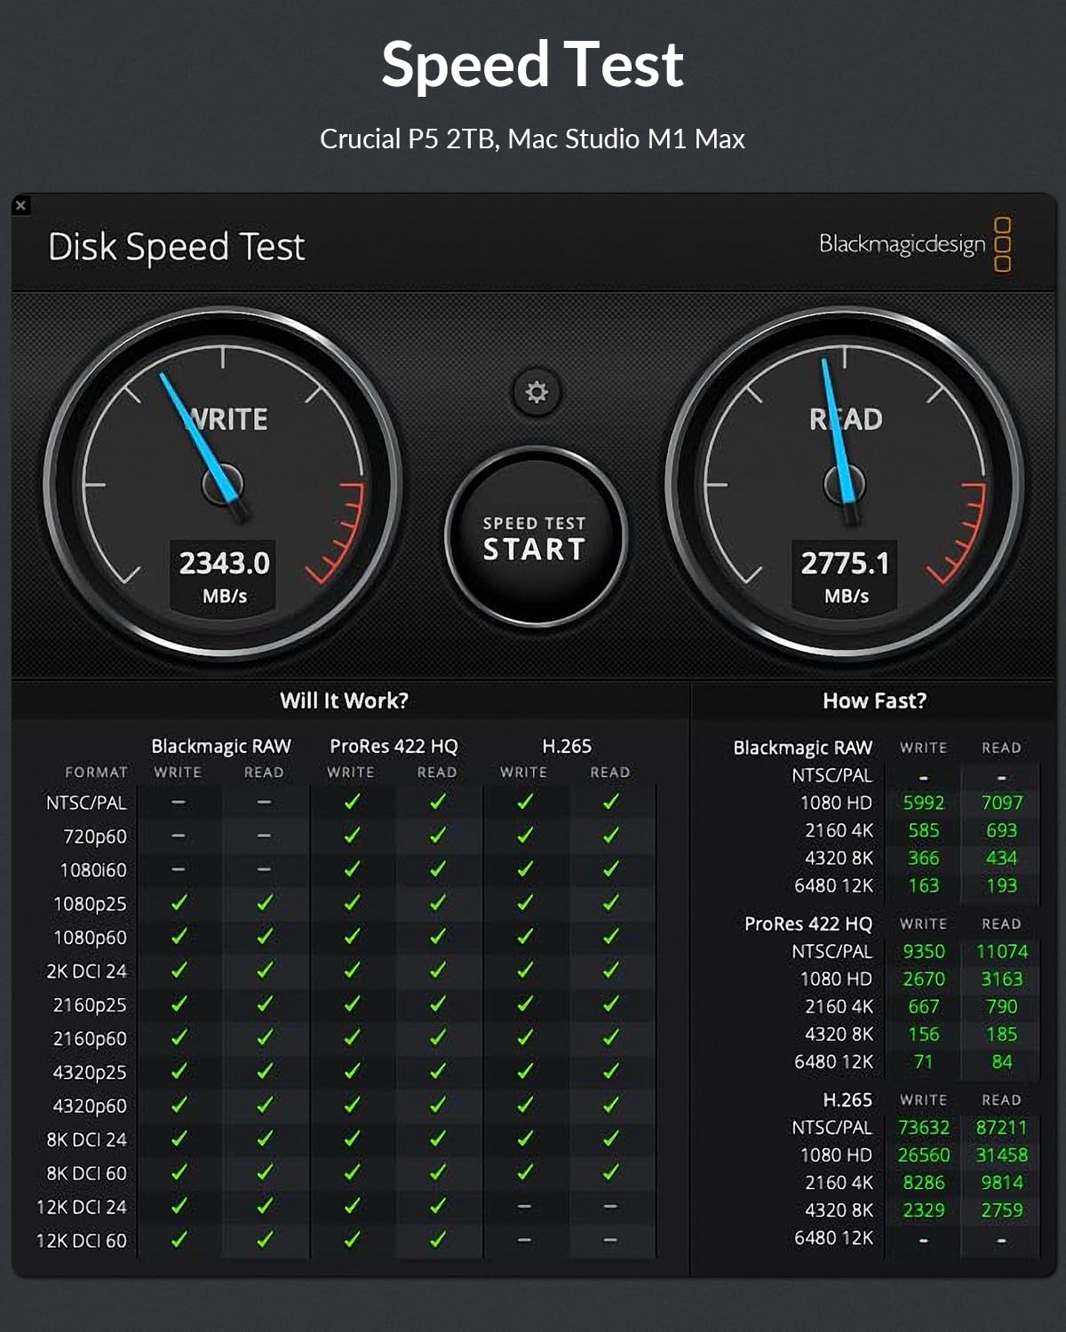Click ProRes 422 HQ NTSC/PAL read value 11074
Viewport: 1066px width, 1332px height.
[1002, 951]
